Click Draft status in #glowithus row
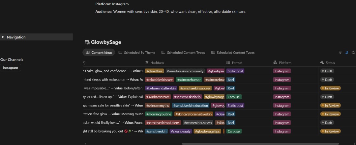The width and height of the screenshot is (356, 145). pyautogui.click(x=327, y=71)
